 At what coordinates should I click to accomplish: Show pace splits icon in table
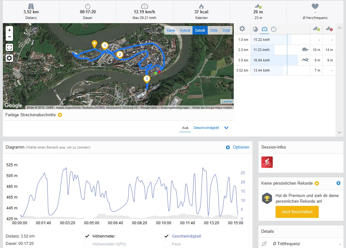click(x=255, y=29)
